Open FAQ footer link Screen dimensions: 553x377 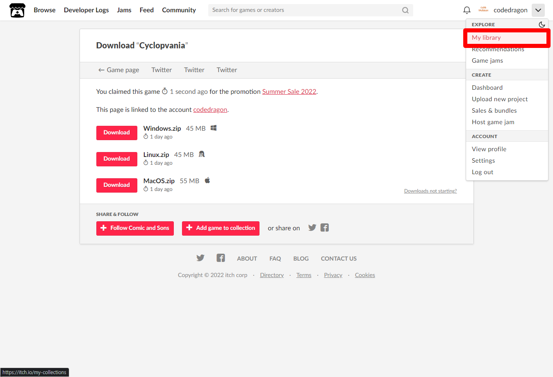click(x=275, y=259)
